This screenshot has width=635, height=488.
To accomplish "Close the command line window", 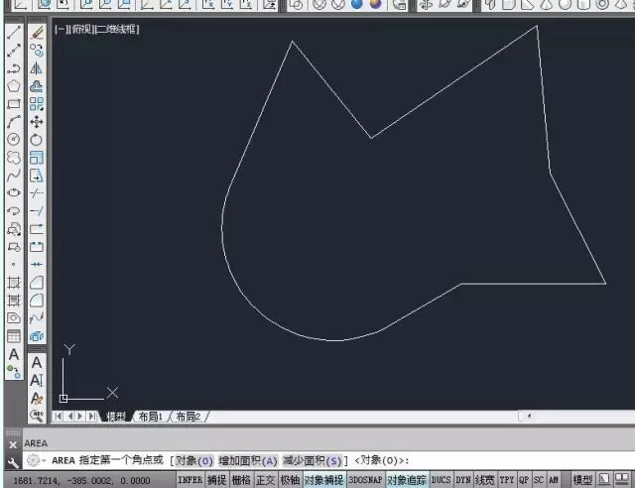I will pos(13,444).
